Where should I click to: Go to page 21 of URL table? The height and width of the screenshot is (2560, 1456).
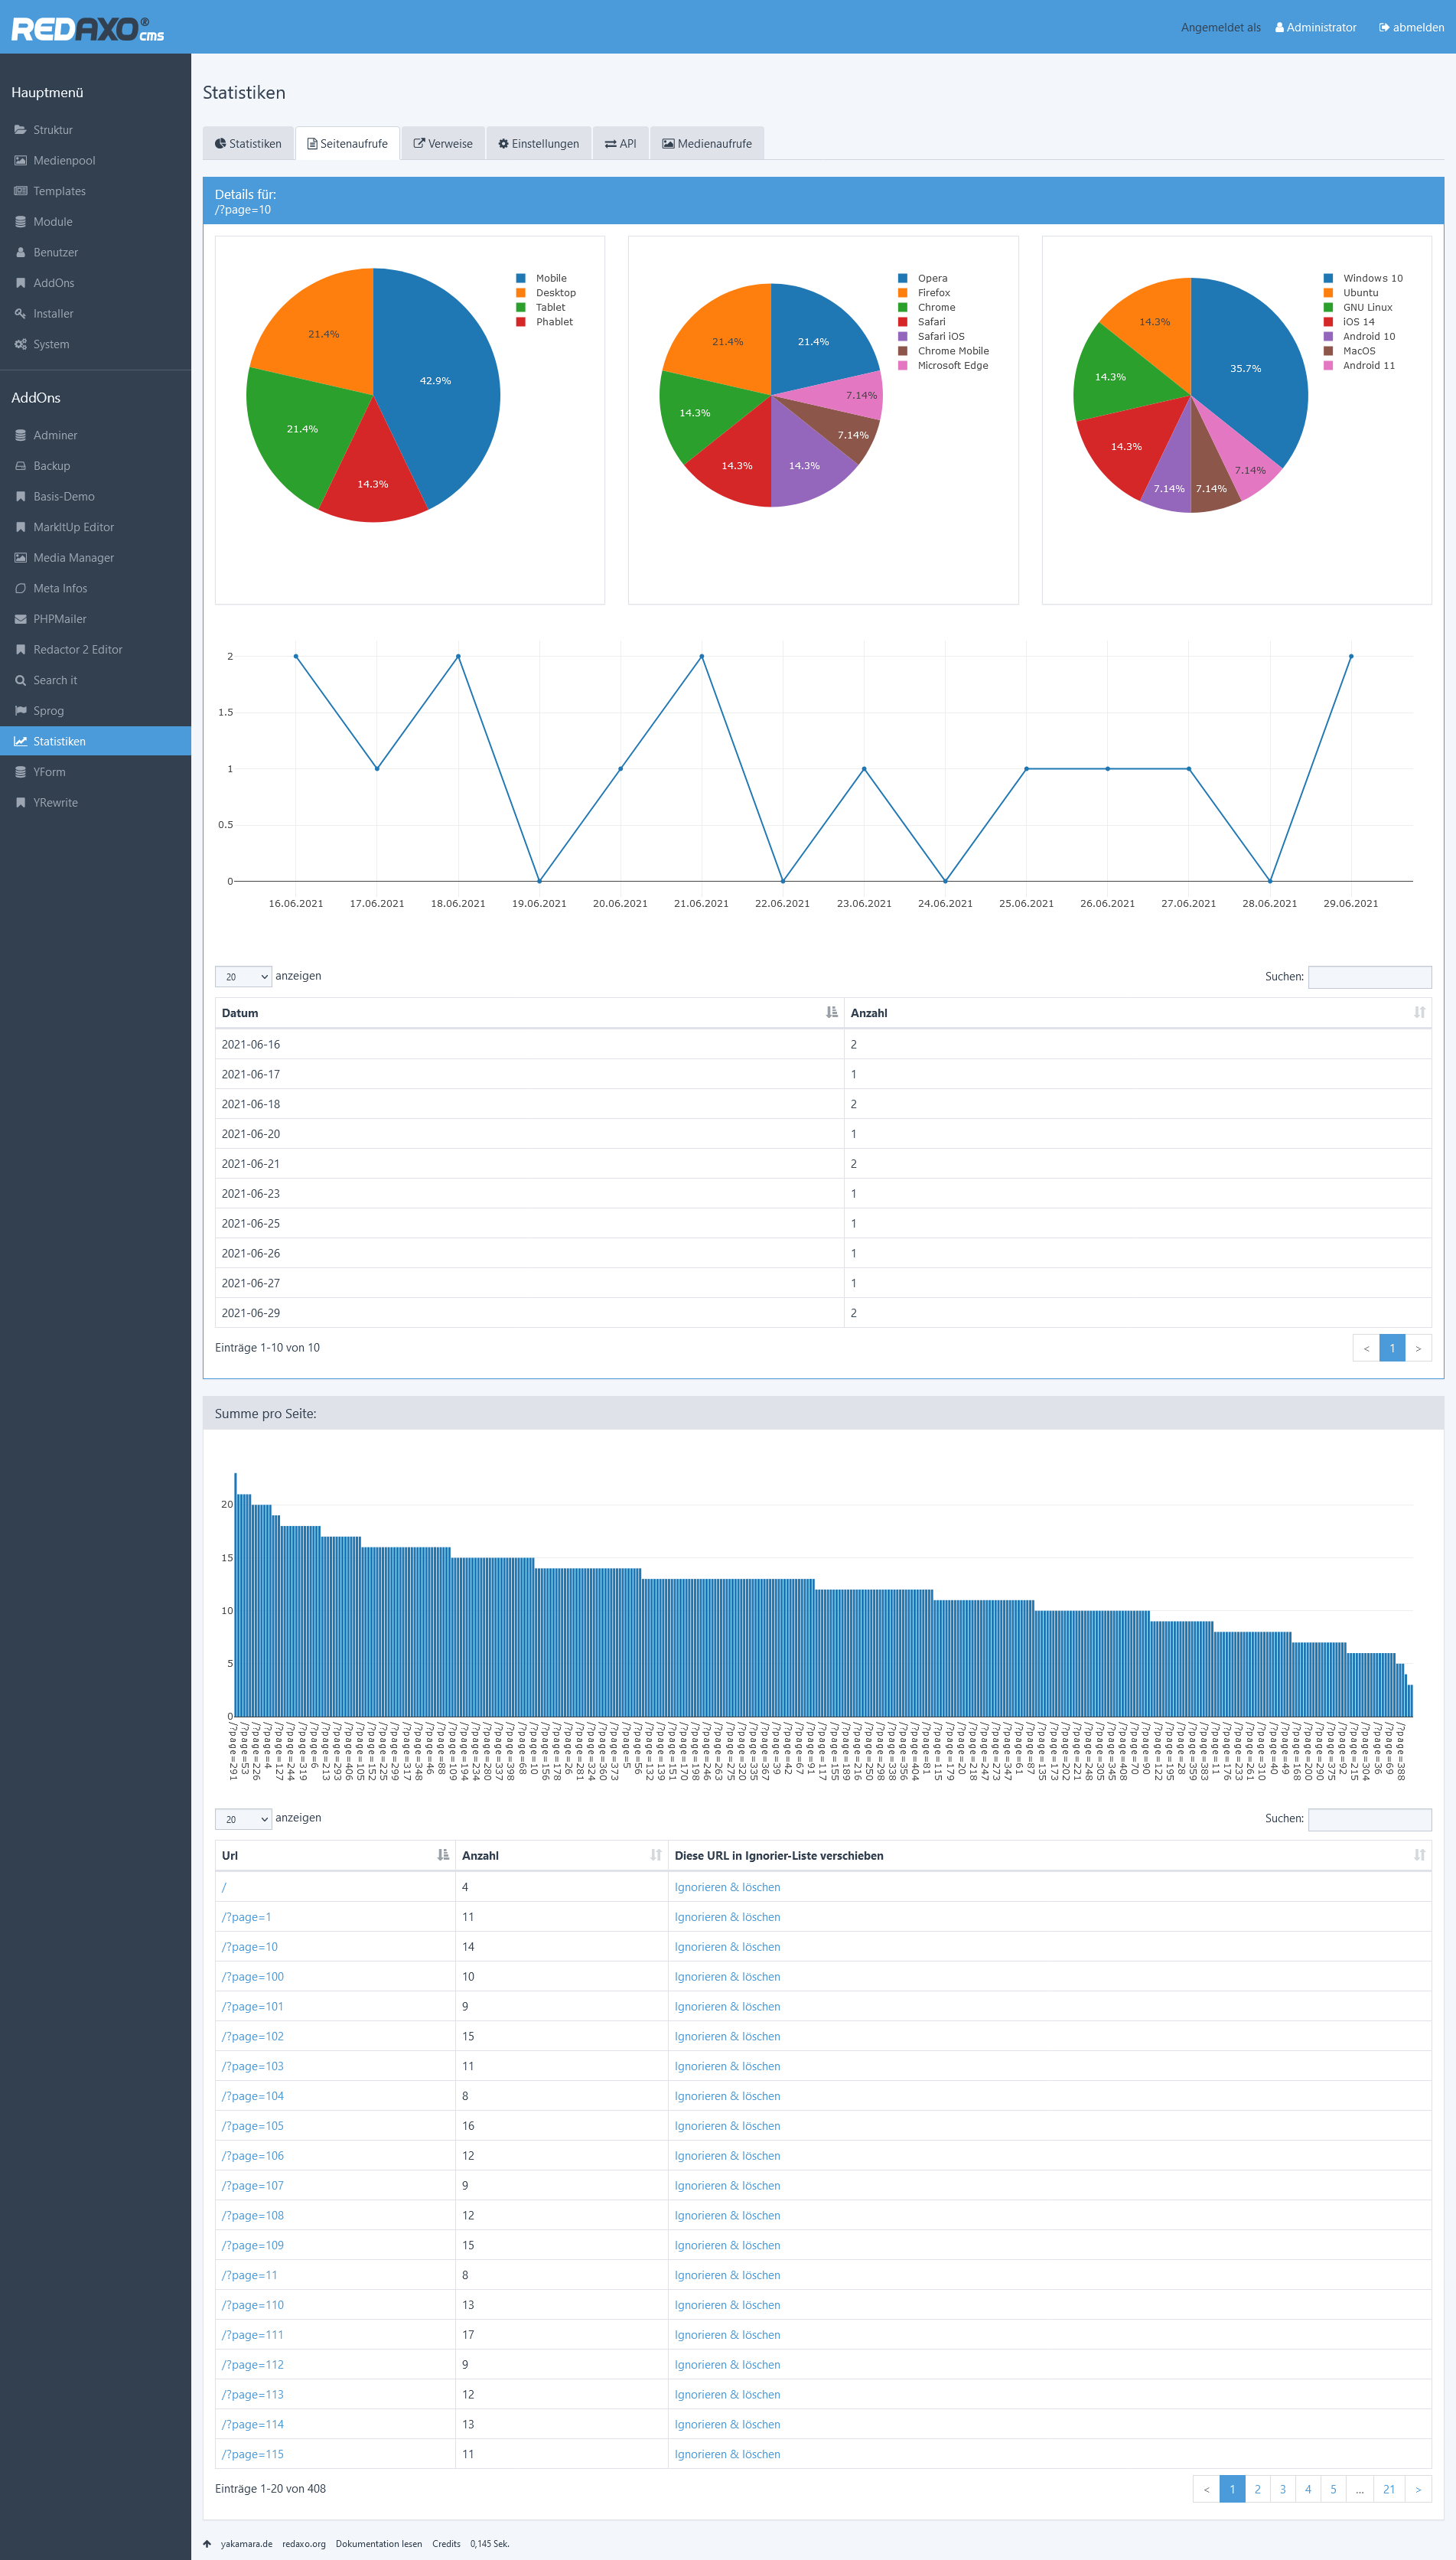tap(1388, 2489)
